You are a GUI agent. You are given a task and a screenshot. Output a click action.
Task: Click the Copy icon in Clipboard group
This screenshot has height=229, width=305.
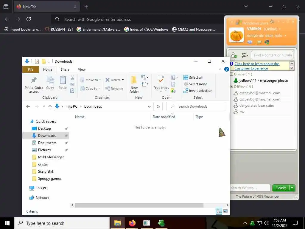coord(50,83)
